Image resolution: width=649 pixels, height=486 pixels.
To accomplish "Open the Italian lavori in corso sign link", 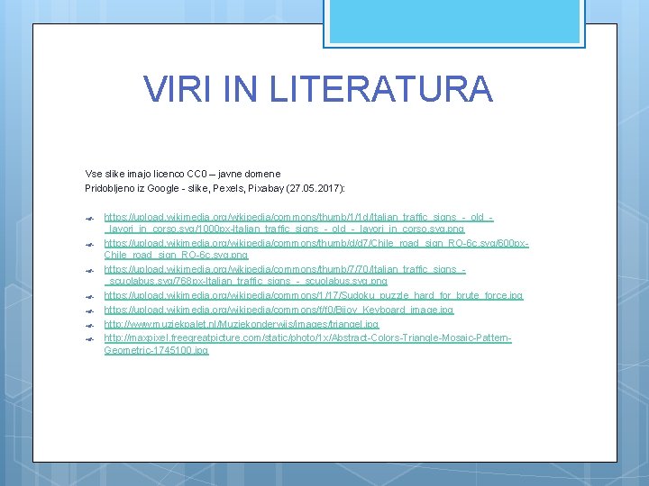I will 298,223.
